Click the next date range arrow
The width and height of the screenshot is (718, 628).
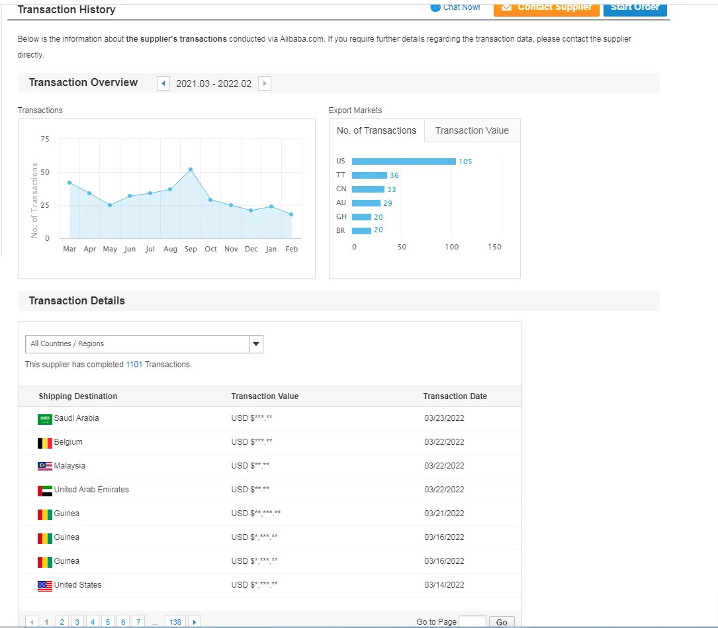265,83
